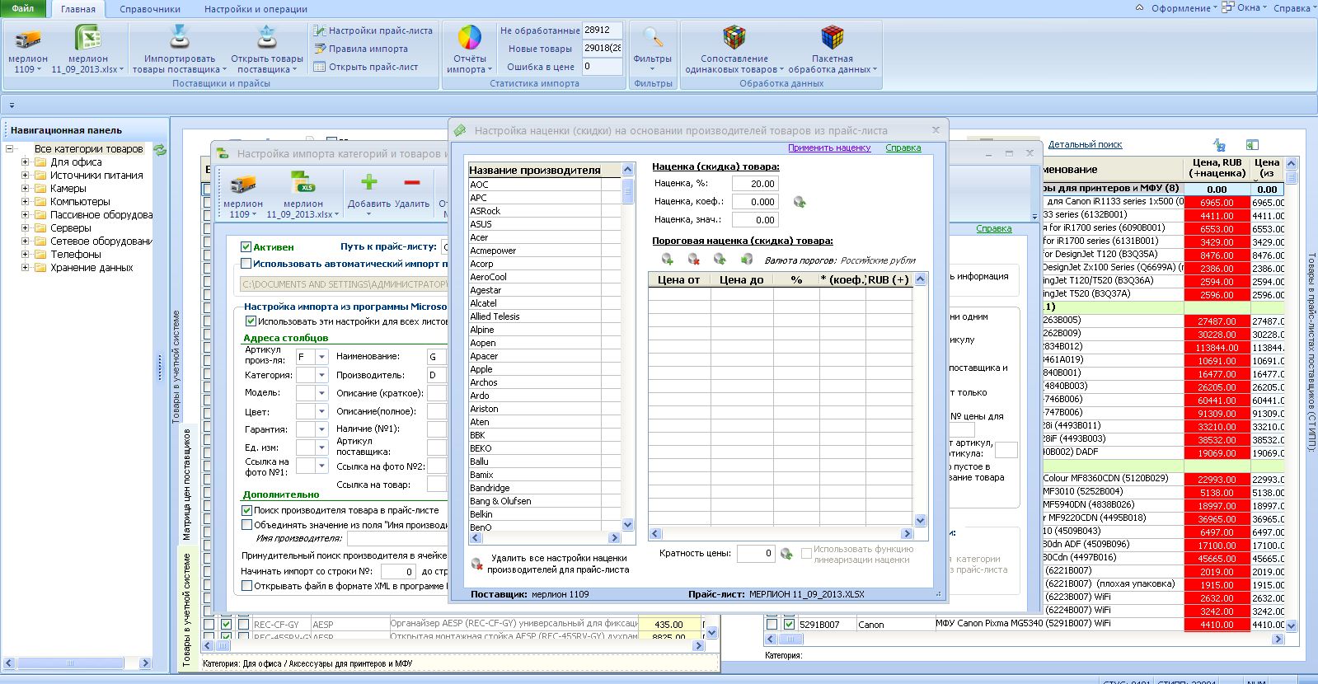This screenshot has height=684, width=1318.
Task: Enable Использовать автоматический импорт checkbox
Action: (246, 264)
